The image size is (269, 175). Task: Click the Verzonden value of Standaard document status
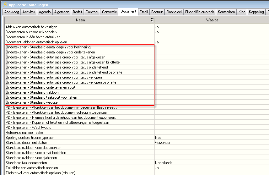click(x=163, y=143)
